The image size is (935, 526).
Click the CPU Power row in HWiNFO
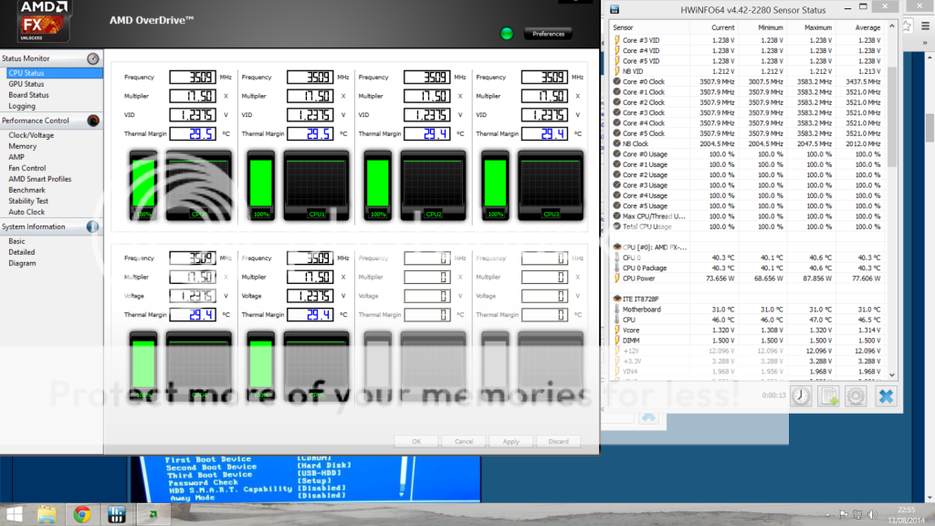point(748,279)
